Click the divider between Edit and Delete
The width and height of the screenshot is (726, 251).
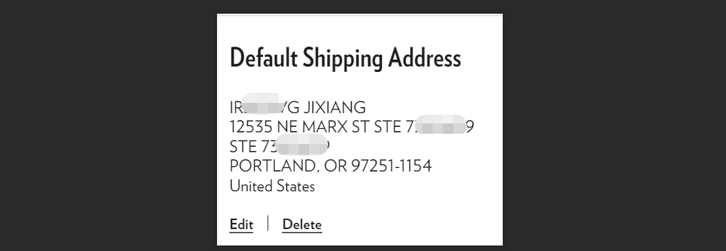pyautogui.click(x=268, y=224)
